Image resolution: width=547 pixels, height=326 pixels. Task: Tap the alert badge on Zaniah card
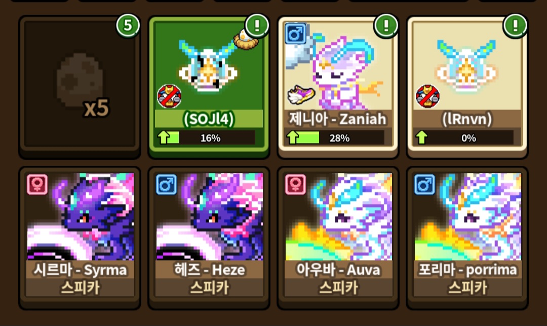[x=386, y=25]
